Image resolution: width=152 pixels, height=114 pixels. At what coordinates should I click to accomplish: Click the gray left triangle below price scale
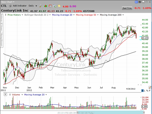141,85
